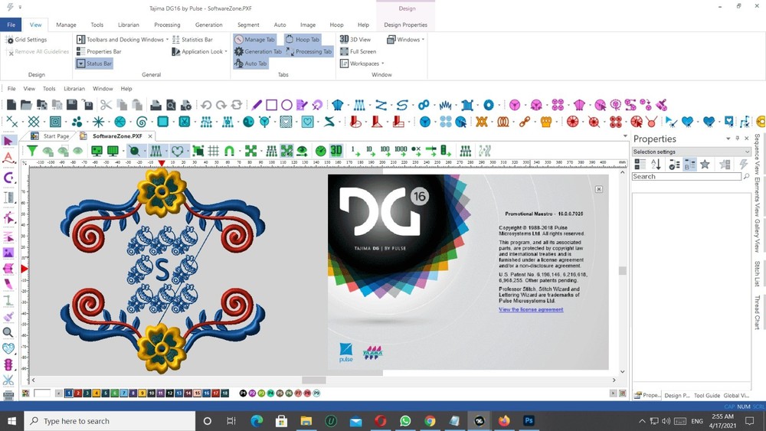Open File Explorer from the taskbar
Image resolution: width=766 pixels, height=431 pixels.
[x=306, y=421]
